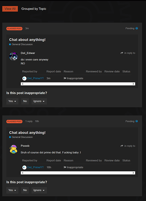
Task: Select the View All tab
Action: coord(10,9)
